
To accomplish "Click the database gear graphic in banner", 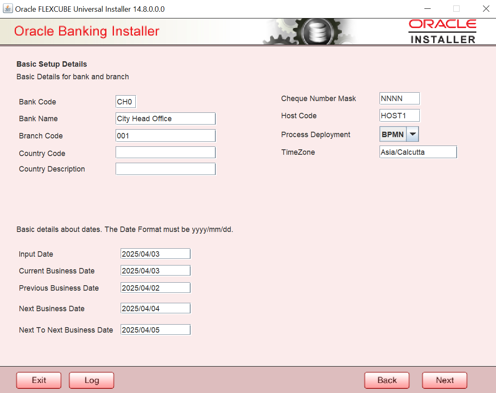I will click(x=318, y=32).
